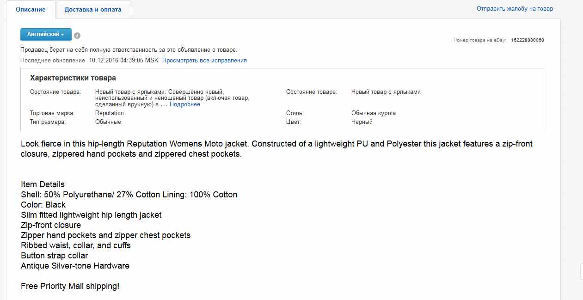Click the Характеристики товара heading

point(73,78)
